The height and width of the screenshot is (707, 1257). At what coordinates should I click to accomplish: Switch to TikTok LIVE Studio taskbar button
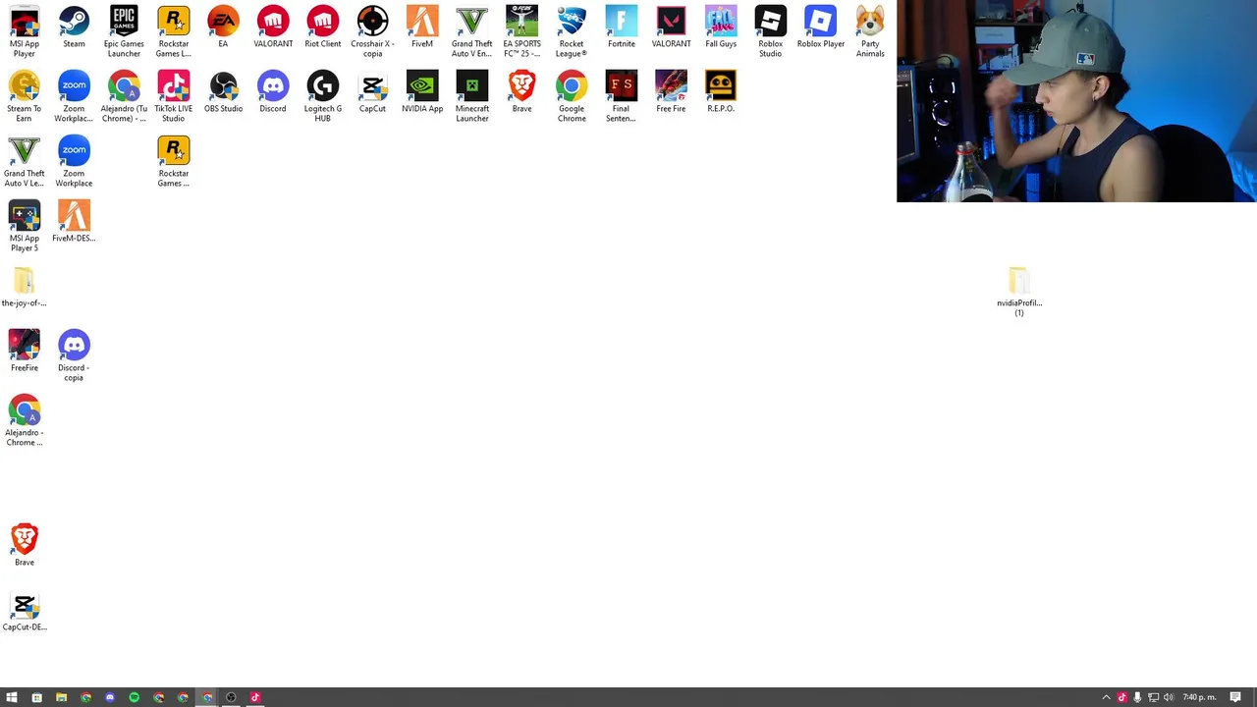(255, 697)
